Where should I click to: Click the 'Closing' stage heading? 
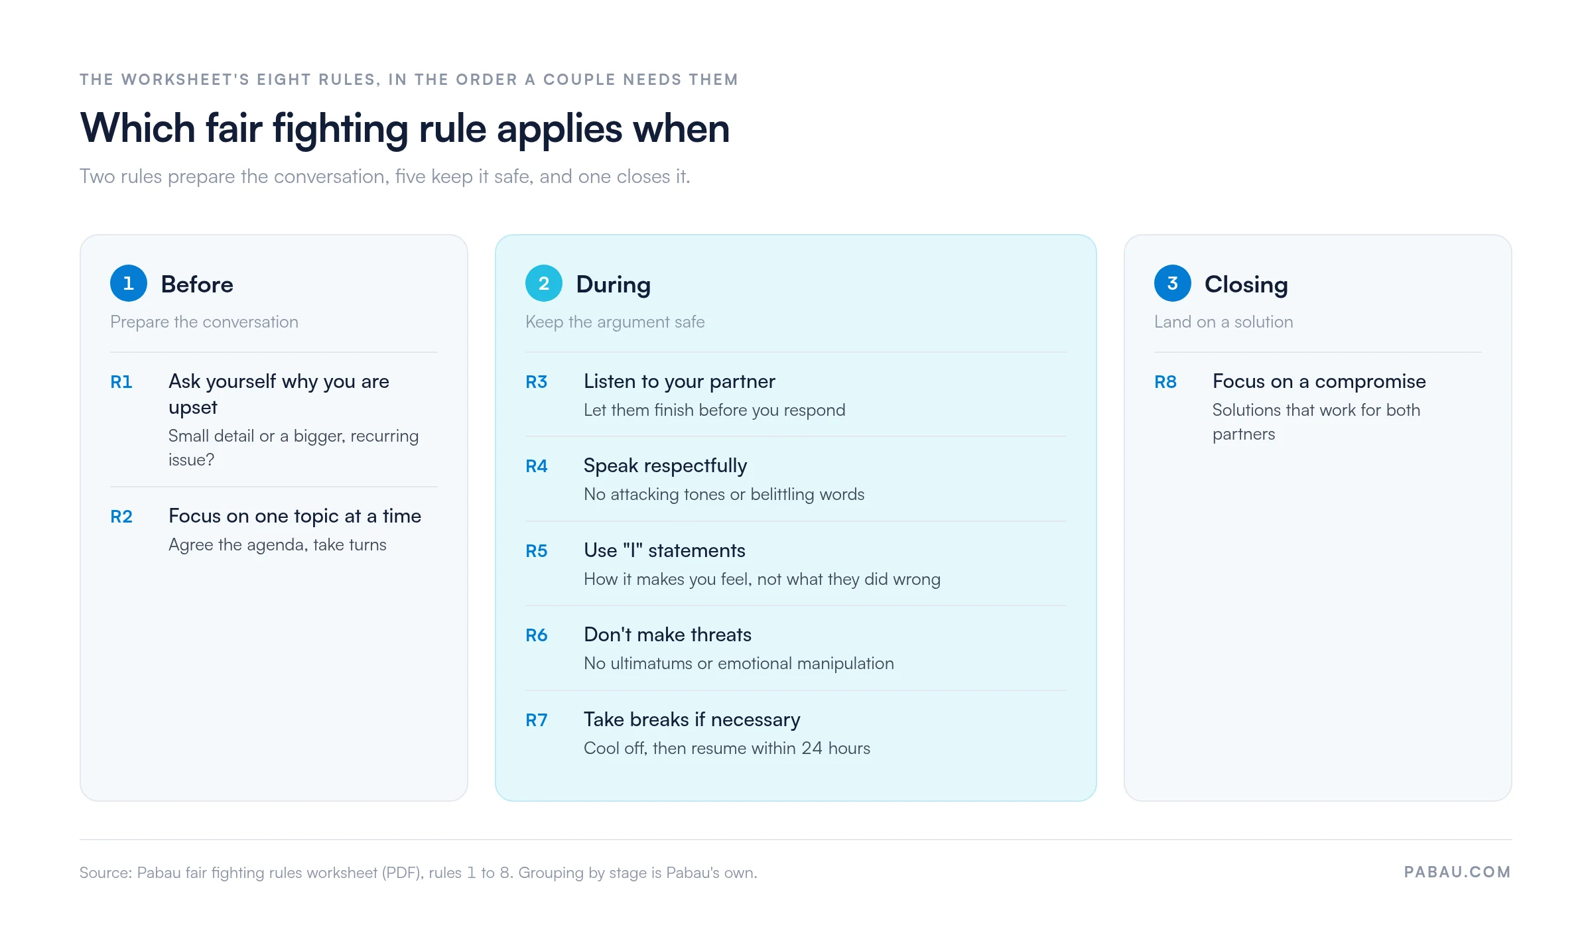click(x=1246, y=284)
